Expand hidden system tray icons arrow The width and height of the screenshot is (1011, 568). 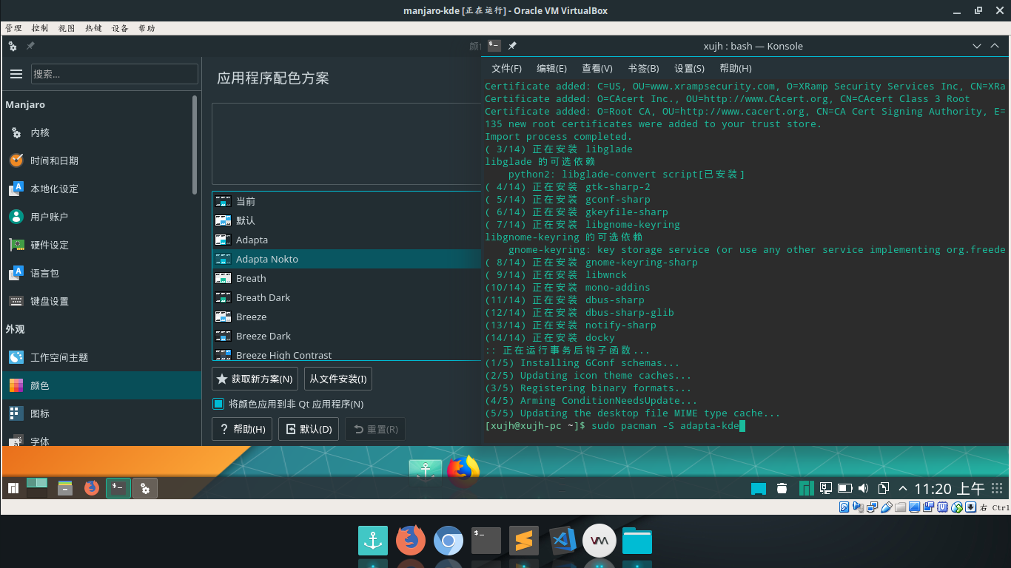tap(903, 488)
